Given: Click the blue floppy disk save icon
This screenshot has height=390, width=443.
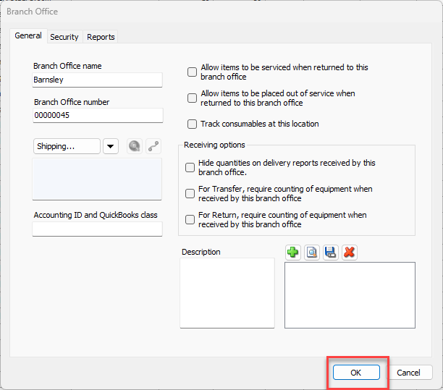Looking at the screenshot, I should pyautogui.click(x=330, y=252).
